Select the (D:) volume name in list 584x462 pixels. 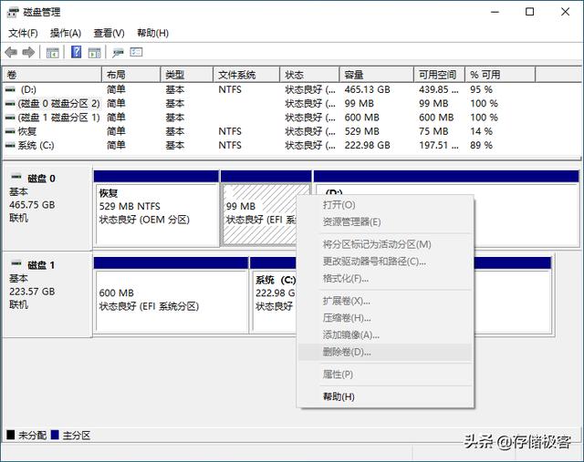[28, 89]
